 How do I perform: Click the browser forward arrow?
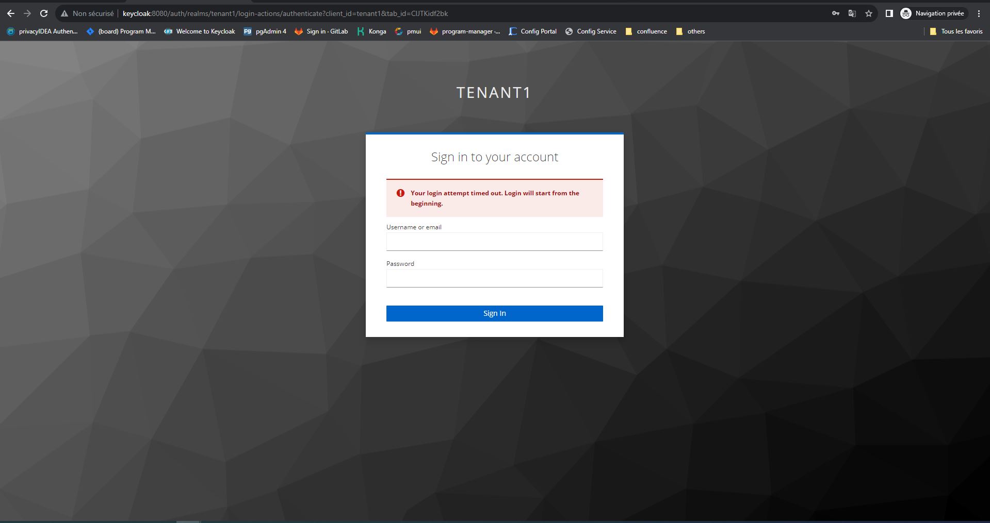[27, 13]
